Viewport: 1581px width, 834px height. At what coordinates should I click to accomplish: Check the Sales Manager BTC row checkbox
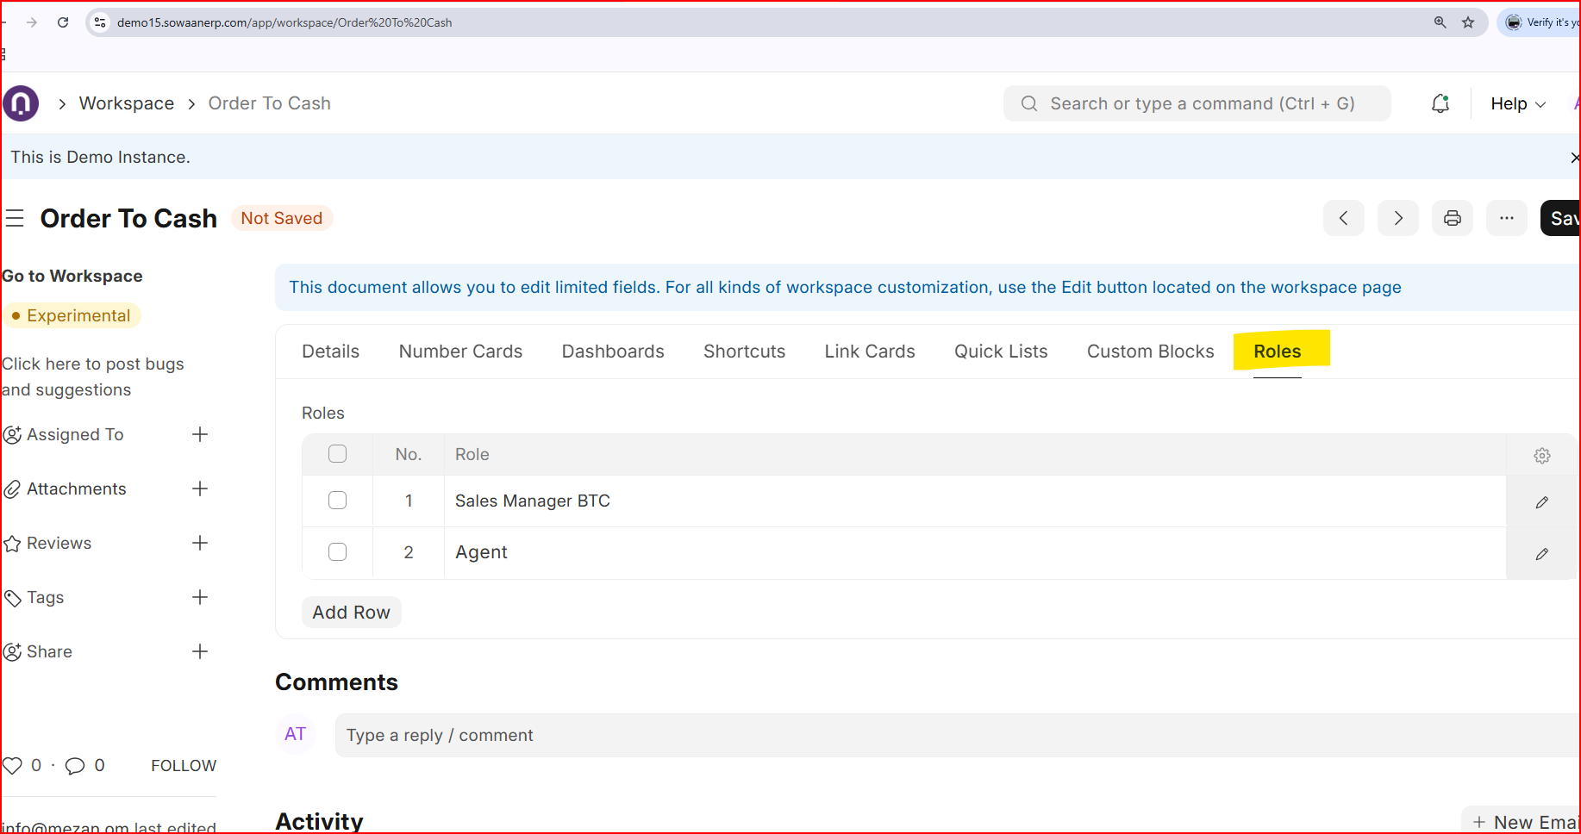click(x=338, y=501)
